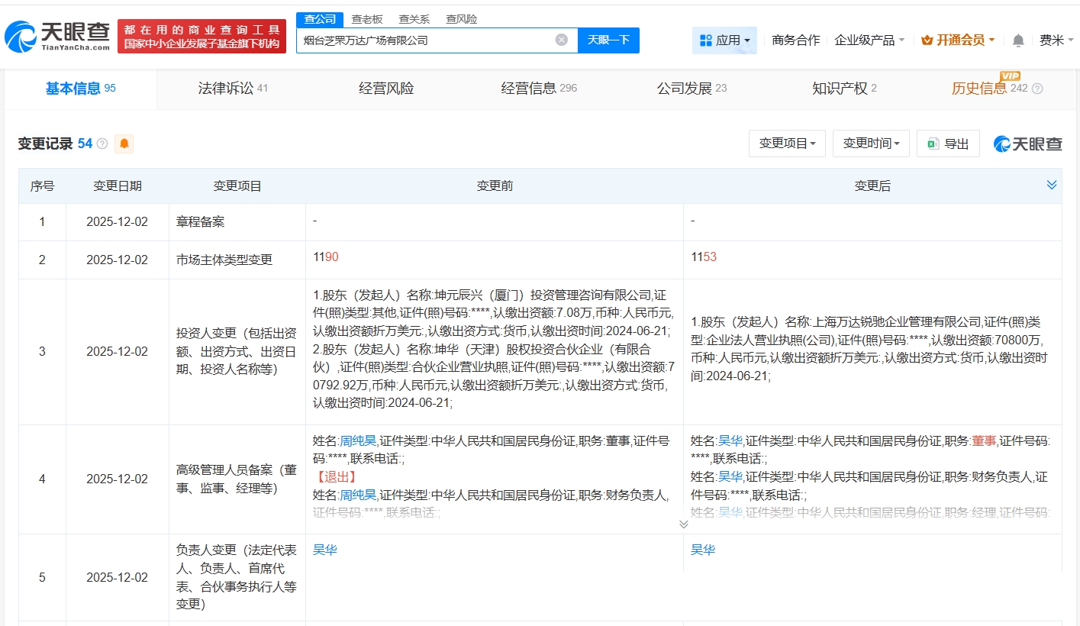Click the help icon next to 历史信息
1080x626 pixels.
coord(1037,89)
